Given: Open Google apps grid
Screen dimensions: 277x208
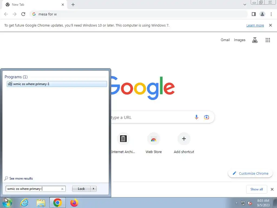Looking at the screenshot, I should point(268,40).
